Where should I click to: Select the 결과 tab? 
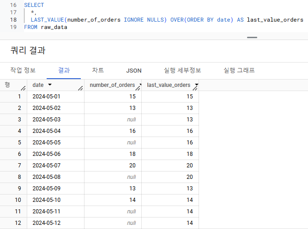pos(64,70)
